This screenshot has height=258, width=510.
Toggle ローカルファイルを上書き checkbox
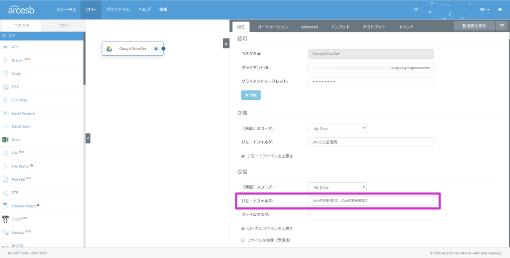[243, 228]
